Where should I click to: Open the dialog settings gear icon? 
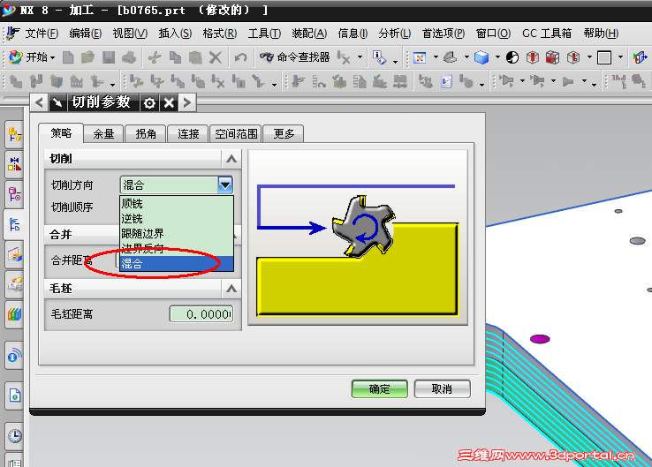click(x=149, y=102)
